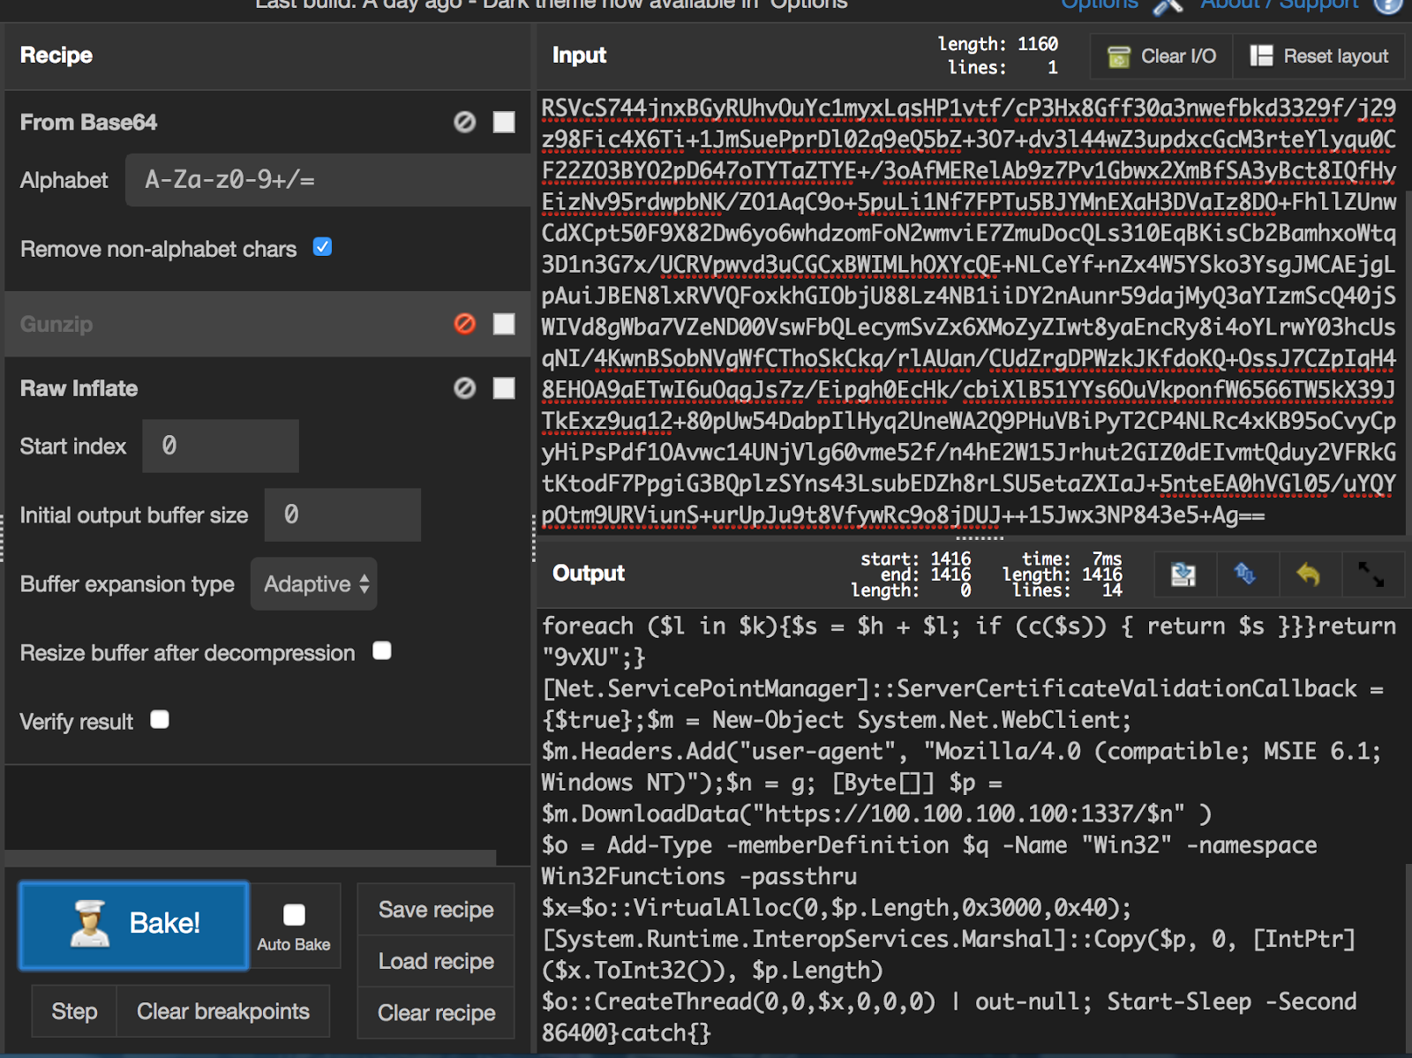The width and height of the screenshot is (1412, 1058).
Task: Check the Verify result option
Action: tap(159, 720)
